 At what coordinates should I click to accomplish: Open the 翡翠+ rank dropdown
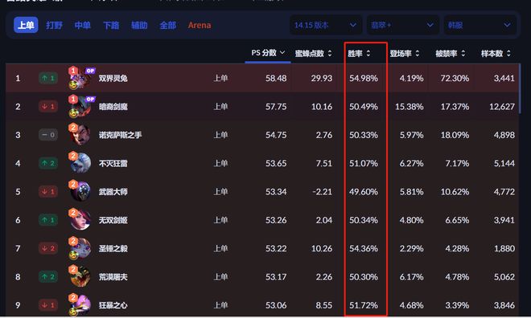[x=402, y=25]
